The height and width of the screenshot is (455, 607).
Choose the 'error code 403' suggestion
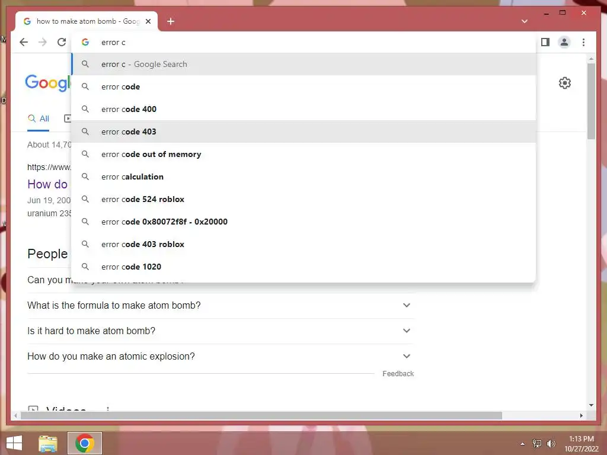[x=304, y=132]
